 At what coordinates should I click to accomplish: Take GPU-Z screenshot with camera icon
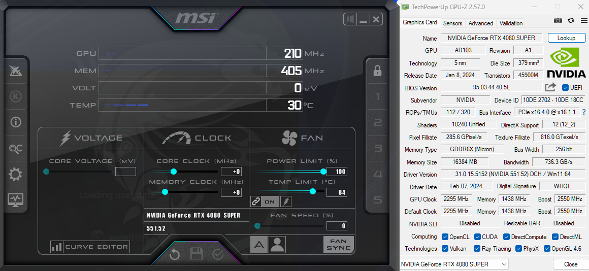[558, 20]
